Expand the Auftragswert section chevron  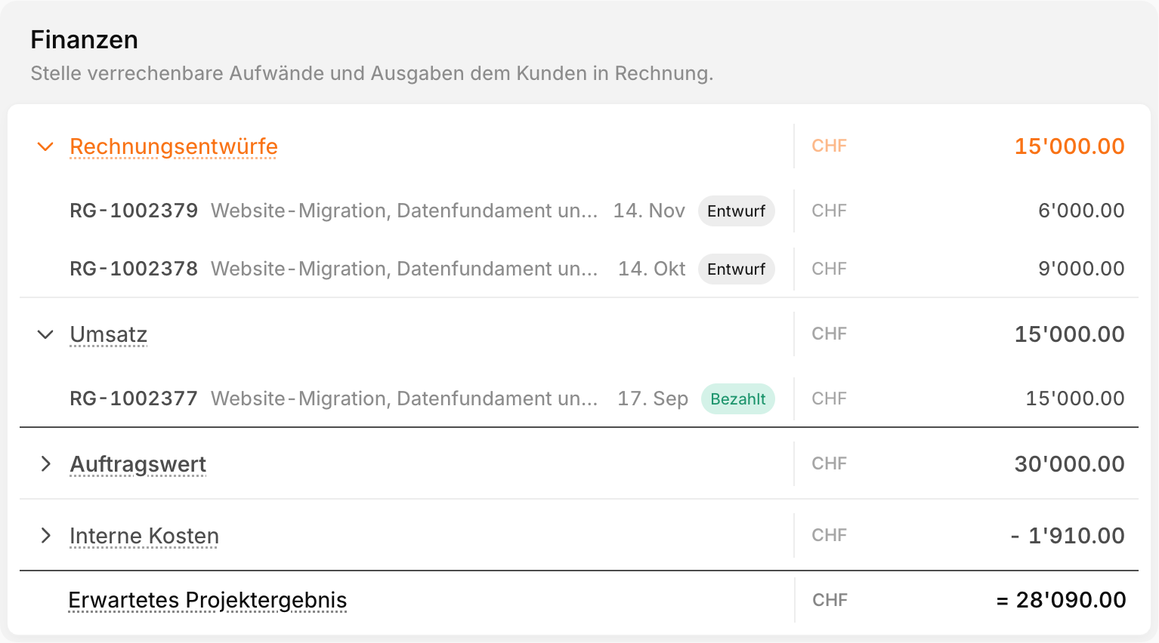(45, 464)
